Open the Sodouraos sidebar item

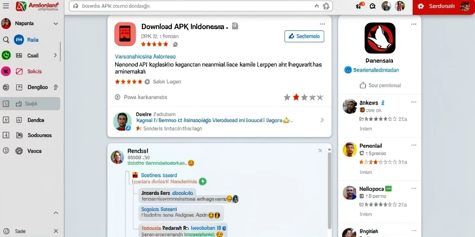coord(39,136)
